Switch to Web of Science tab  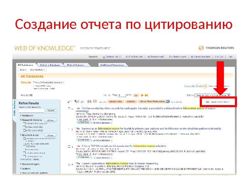75,65
